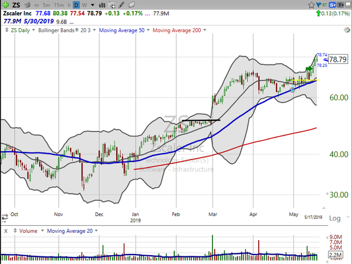The height and width of the screenshot is (264, 352).
Task: Click the green plus add icon
Action: click(x=5, y=5)
